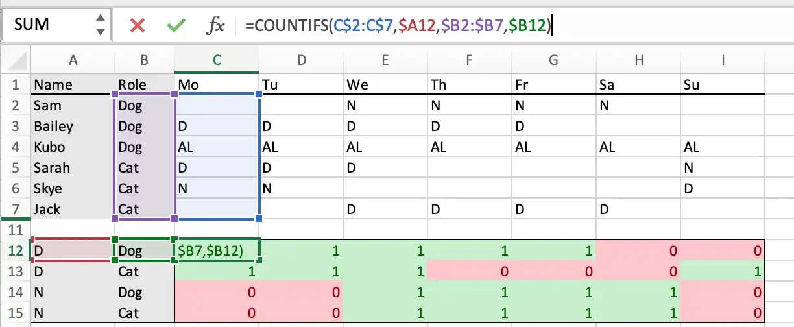Click row 15 Sa cell showing 1
Image resolution: width=794 pixels, height=327 pixels.
638,313
